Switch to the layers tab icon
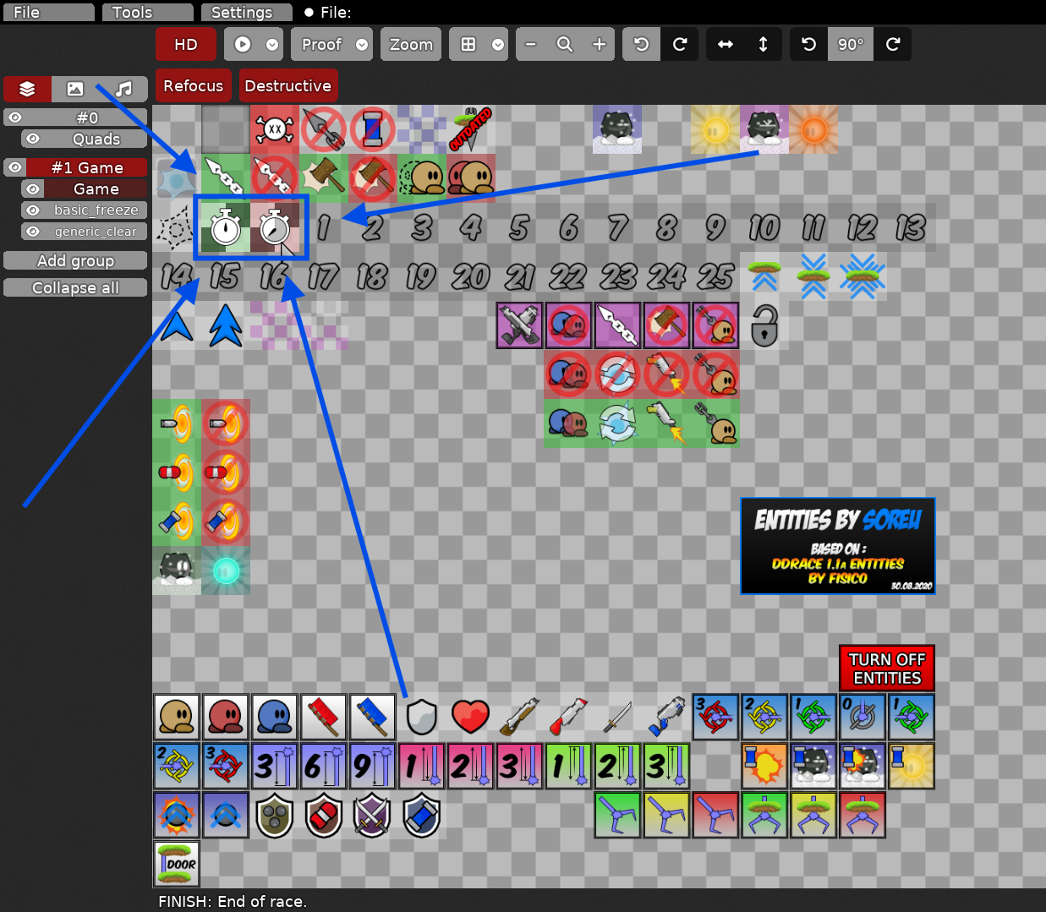Viewport: 1046px width, 912px height. pos(27,89)
